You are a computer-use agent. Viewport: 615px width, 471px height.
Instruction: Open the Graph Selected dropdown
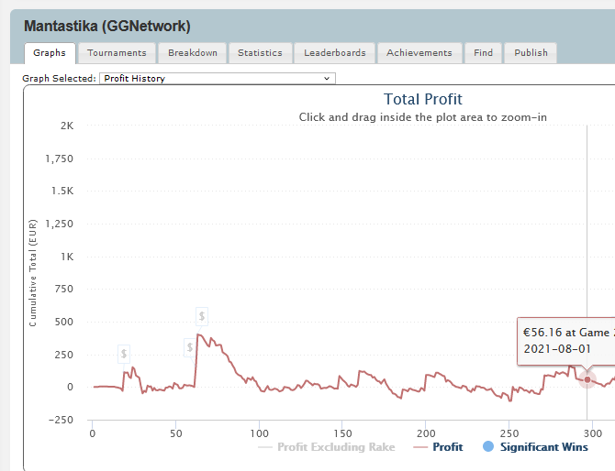(218, 78)
